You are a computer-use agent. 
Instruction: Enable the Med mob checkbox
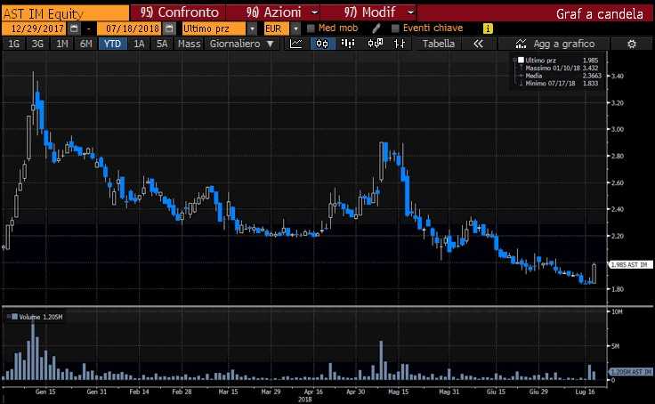click(311, 28)
